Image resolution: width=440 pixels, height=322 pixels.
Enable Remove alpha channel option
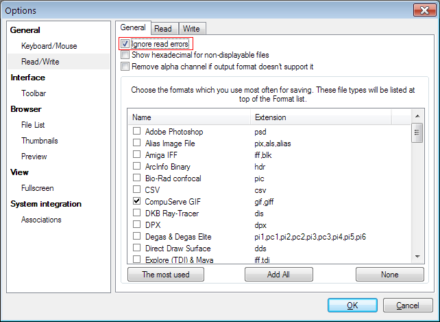coord(125,67)
